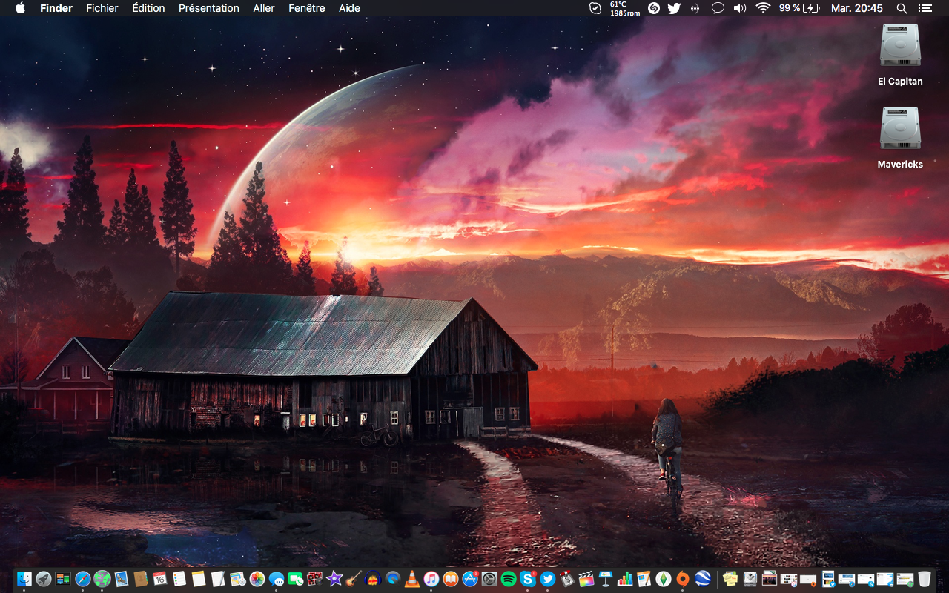Image resolution: width=949 pixels, height=593 pixels.
Task: Open iMovie star in the Dock
Action: (334, 579)
